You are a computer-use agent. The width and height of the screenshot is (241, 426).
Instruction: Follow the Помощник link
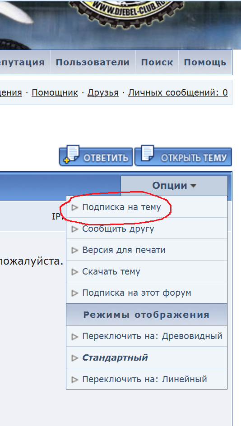(55, 93)
